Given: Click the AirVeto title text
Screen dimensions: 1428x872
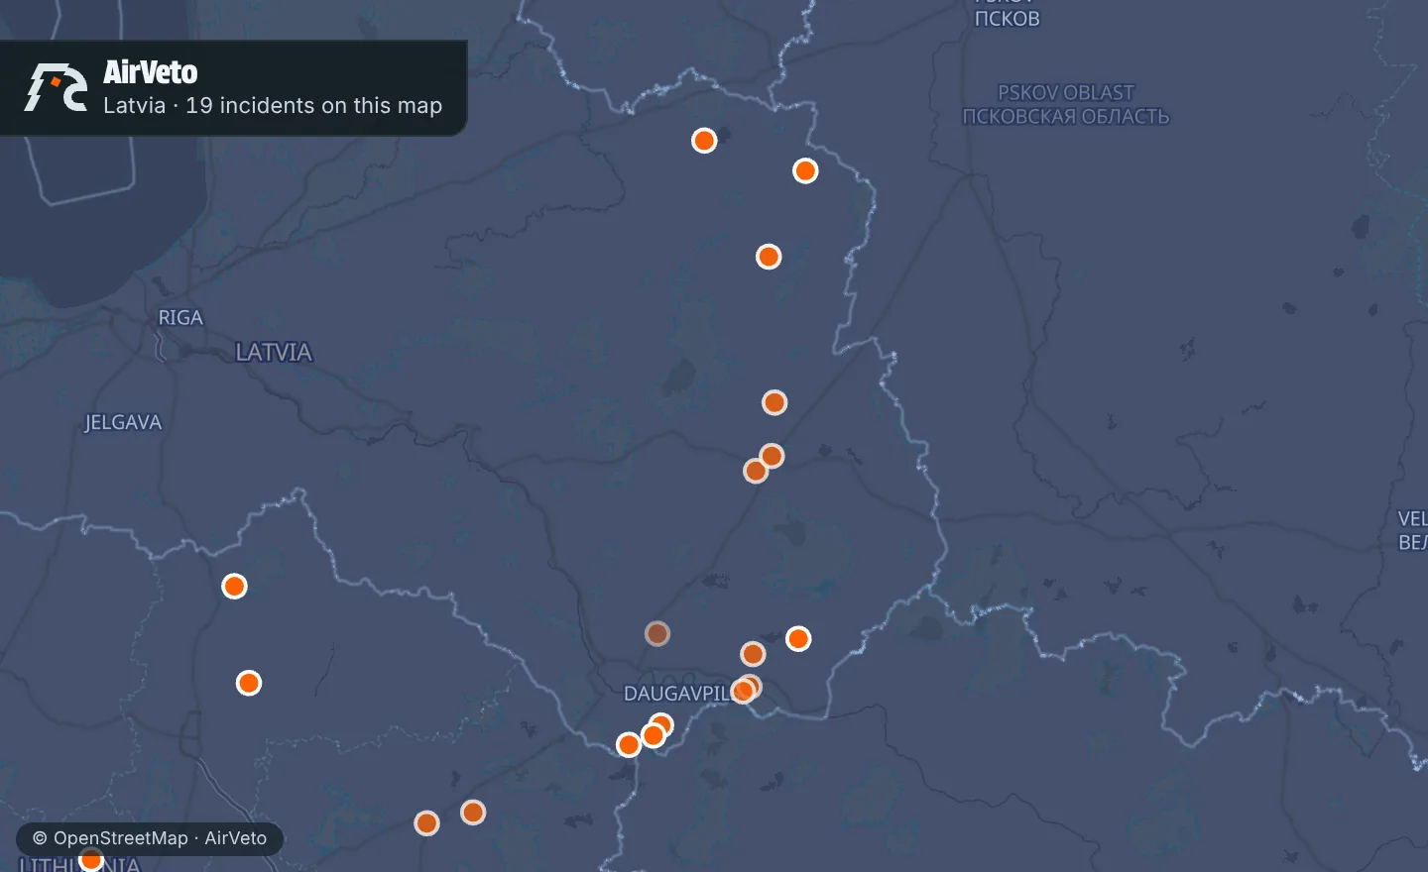Looking at the screenshot, I should click(x=151, y=72).
